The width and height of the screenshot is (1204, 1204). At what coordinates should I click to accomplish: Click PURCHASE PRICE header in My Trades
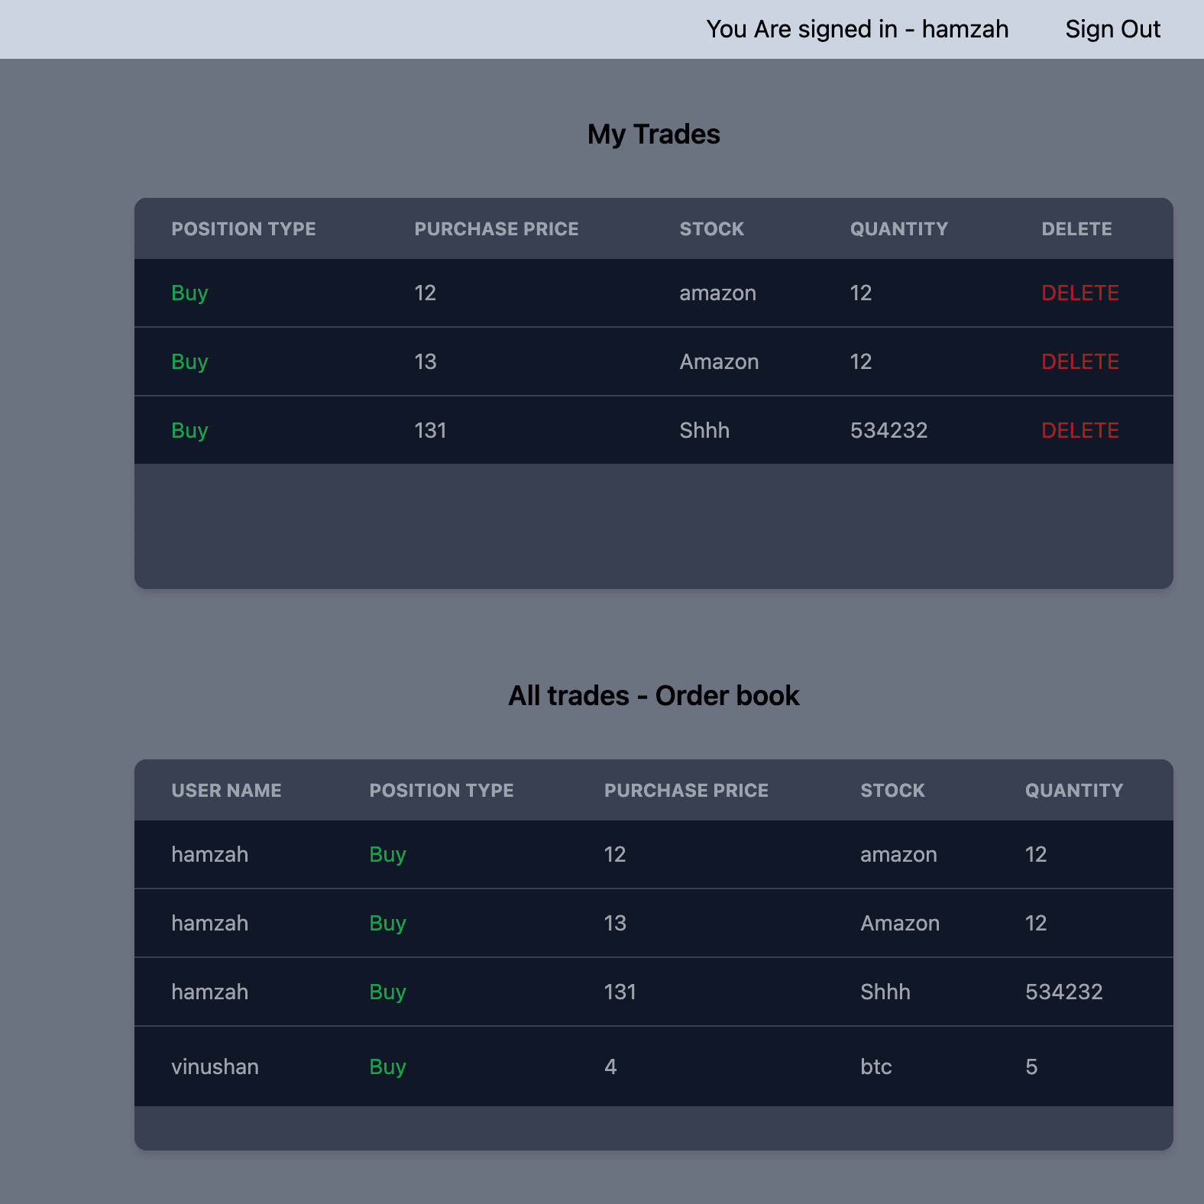point(497,229)
